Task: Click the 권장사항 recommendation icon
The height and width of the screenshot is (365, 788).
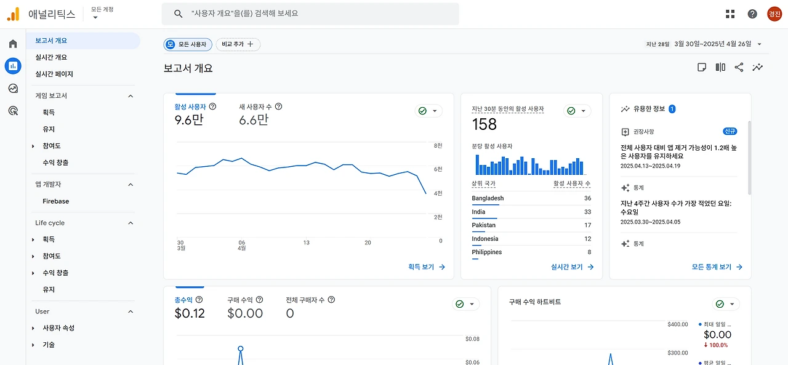Action: (x=625, y=132)
